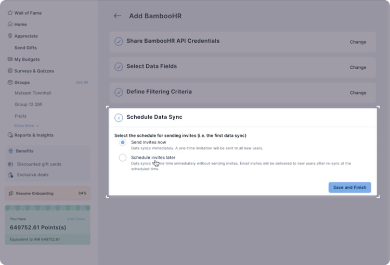Click the checkmark icon for Share BambooHR API Credentials
The height and width of the screenshot is (265, 390).
point(119,41)
